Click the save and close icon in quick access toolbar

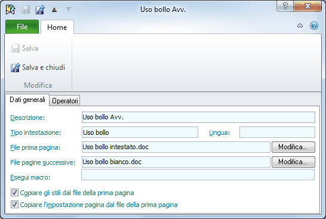point(40,10)
